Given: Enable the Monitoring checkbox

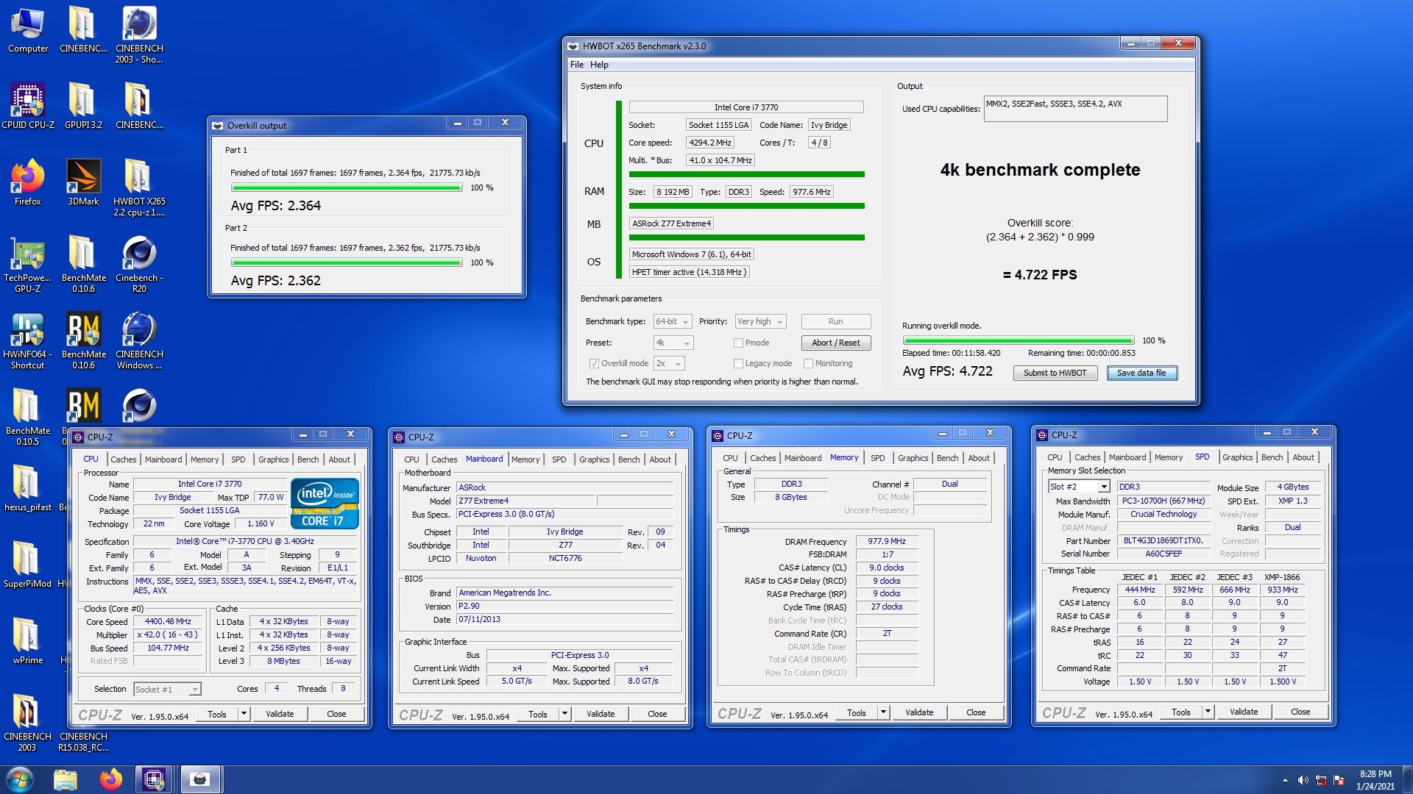Looking at the screenshot, I should click(808, 363).
